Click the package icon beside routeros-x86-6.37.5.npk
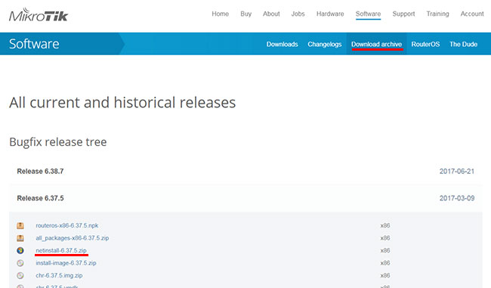Image resolution: width=491 pixels, height=288 pixels. point(20,225)
